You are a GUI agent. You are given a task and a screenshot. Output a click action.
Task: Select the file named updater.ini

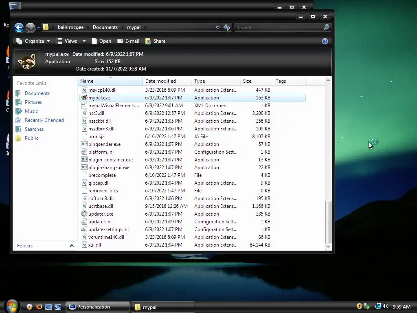[100, 221]
